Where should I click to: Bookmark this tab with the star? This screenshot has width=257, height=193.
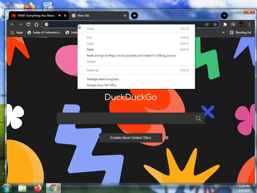(215, 24)
